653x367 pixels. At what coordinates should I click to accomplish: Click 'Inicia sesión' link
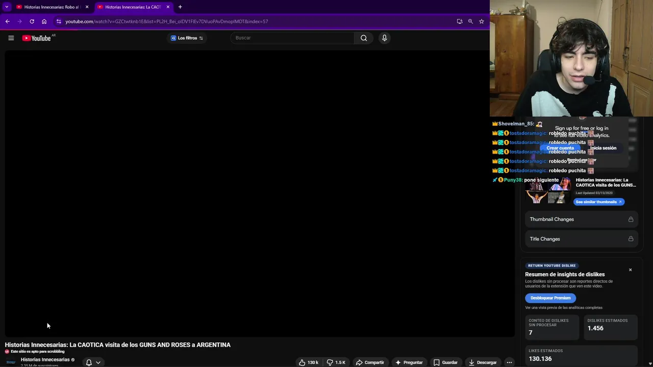pyautogui.click(x=603, y=148)
